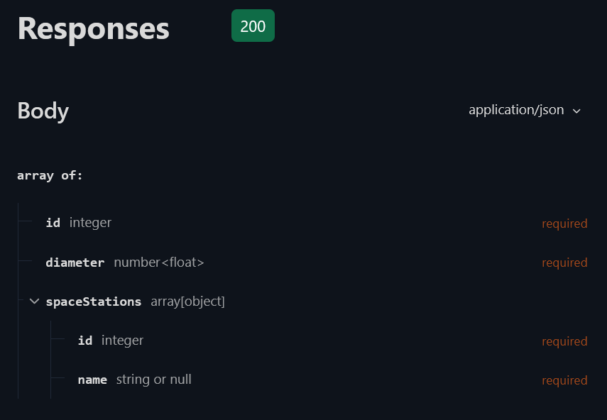607x420 pixels.
Task: Click the diameter property name
Action: coord(75,262)
